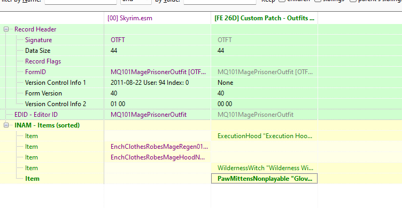This screenshot has height=208, width=402.
Task: Select the Record Header row label
Action: (x=35, y=29)
